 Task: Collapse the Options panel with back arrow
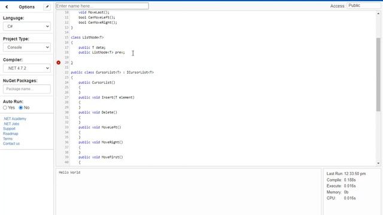point(7,7)
